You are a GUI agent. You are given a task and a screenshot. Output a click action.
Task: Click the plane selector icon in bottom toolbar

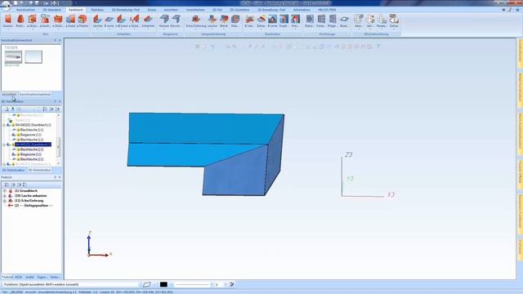[x=147, y=284]
